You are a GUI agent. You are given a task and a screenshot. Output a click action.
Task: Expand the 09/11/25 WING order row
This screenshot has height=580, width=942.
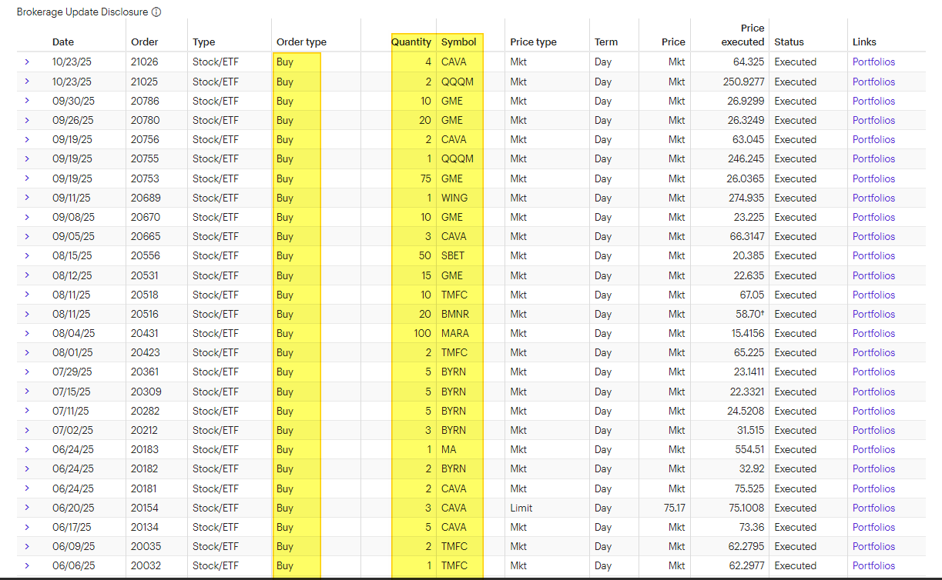(x=27, y=198)
